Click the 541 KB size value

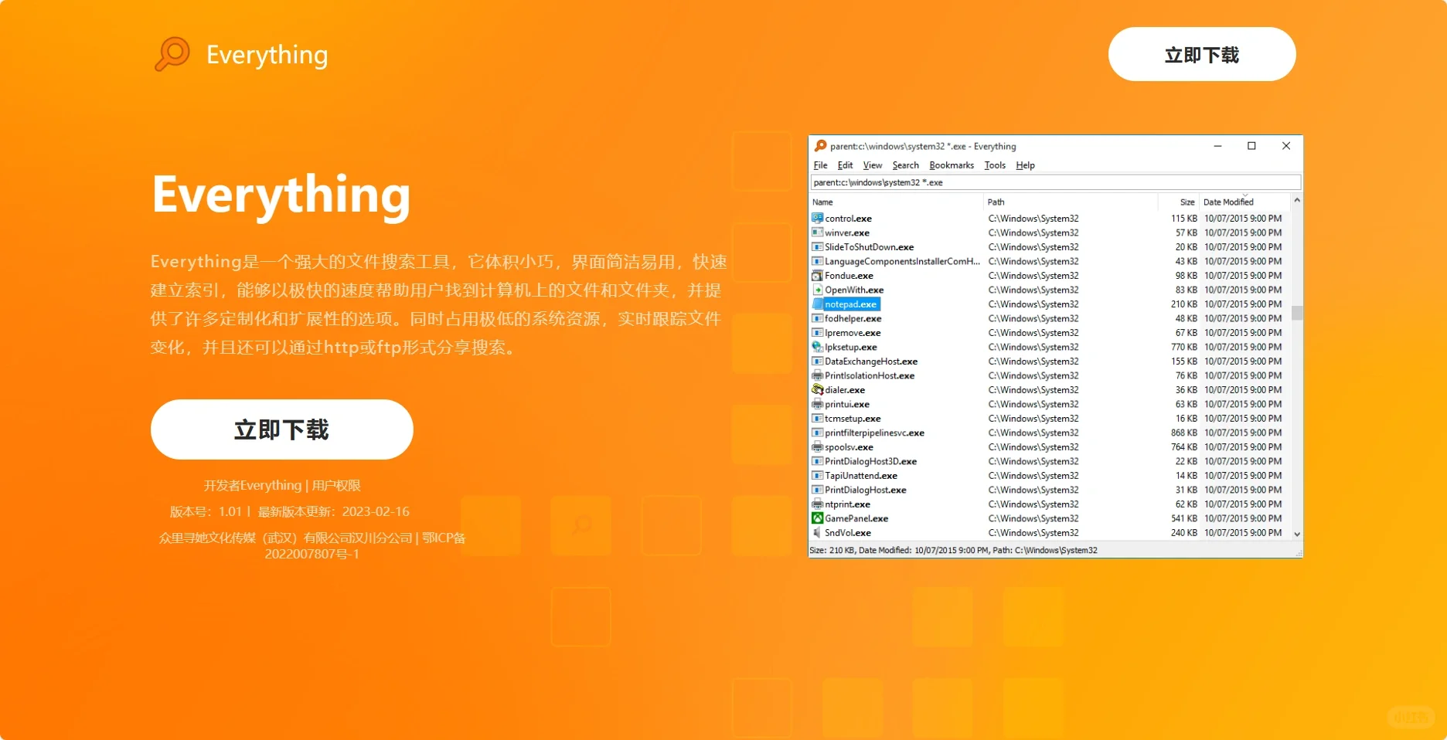(x=1183, y=519)
